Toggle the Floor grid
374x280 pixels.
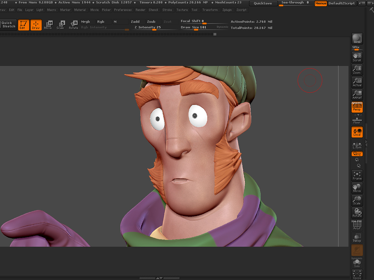coord(357,119)
